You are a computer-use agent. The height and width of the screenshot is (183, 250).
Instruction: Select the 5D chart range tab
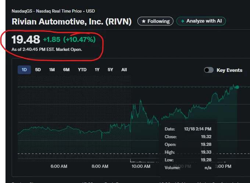click(38, 70)
